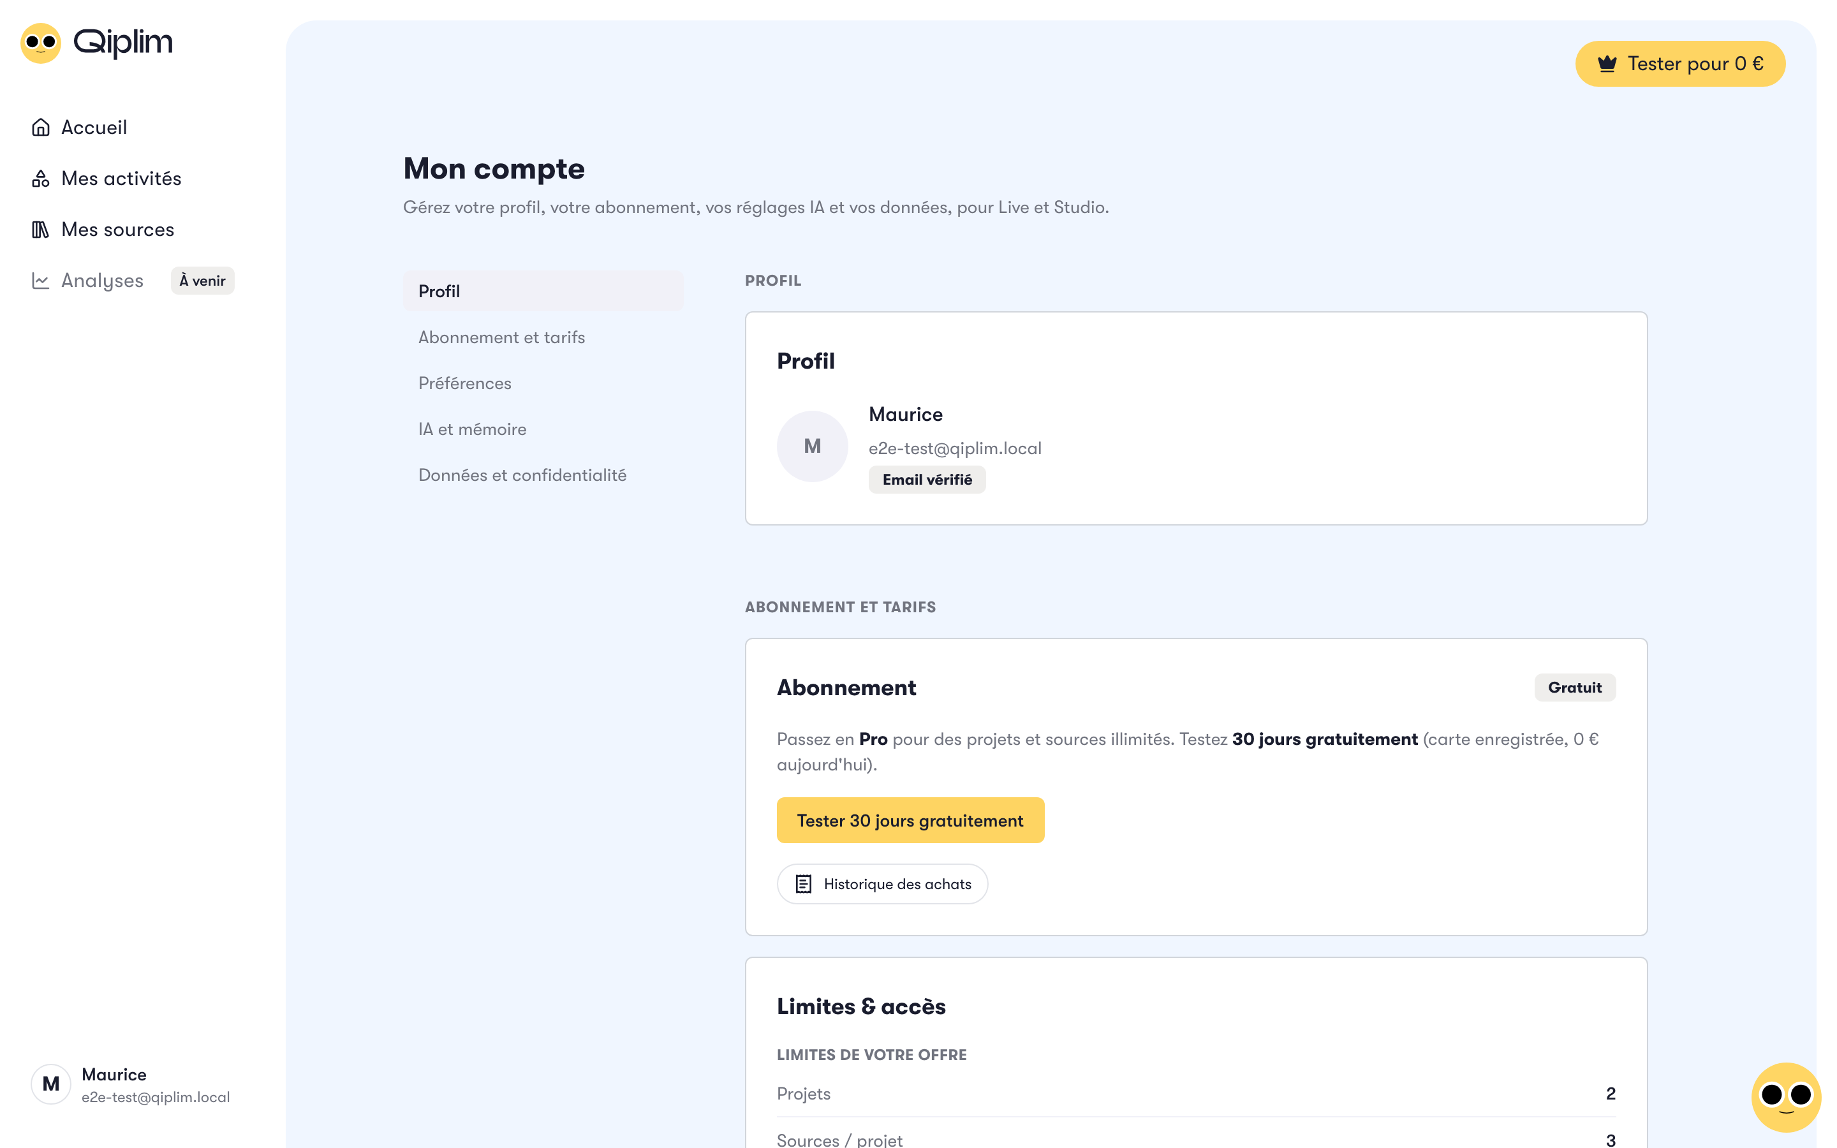Click the bold 30 jours gratuitement text

click(1325, 739)
